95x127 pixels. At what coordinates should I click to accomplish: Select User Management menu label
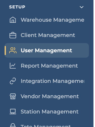pyautogui.click(x=46, y=50)
